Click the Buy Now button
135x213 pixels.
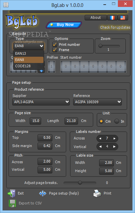tap(64, 25)
